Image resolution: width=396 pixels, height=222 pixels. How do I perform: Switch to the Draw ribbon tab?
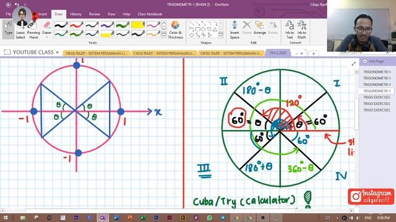pyautogui.click(x=59, y=14)
